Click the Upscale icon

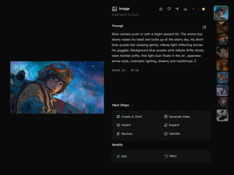pos(166,134)
